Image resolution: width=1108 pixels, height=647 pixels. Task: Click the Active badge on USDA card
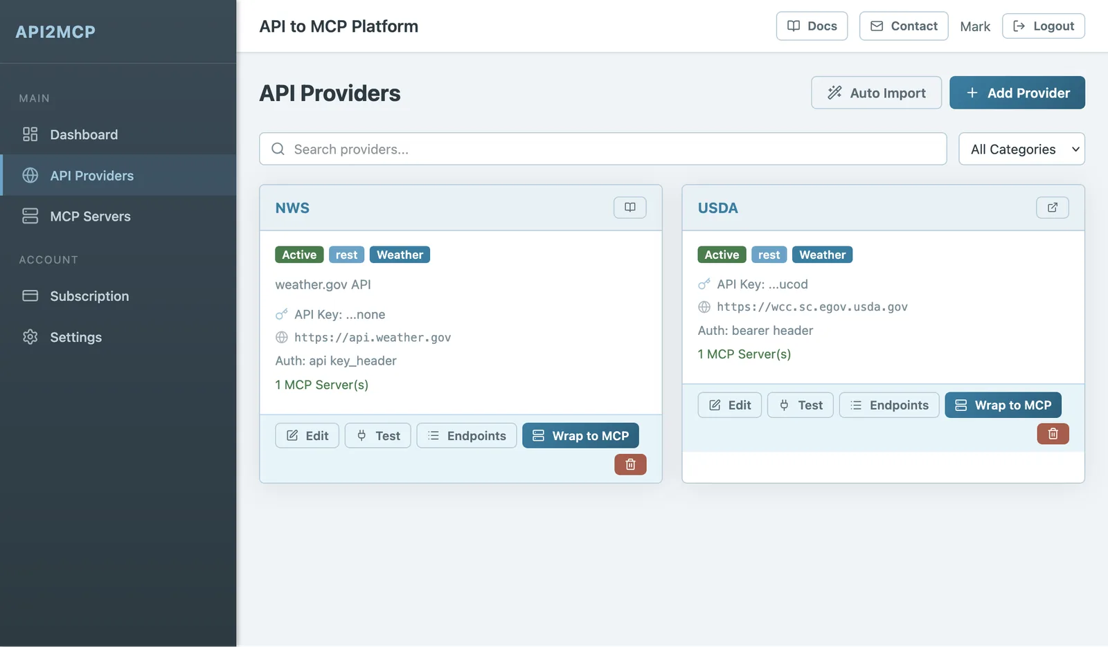722,255
